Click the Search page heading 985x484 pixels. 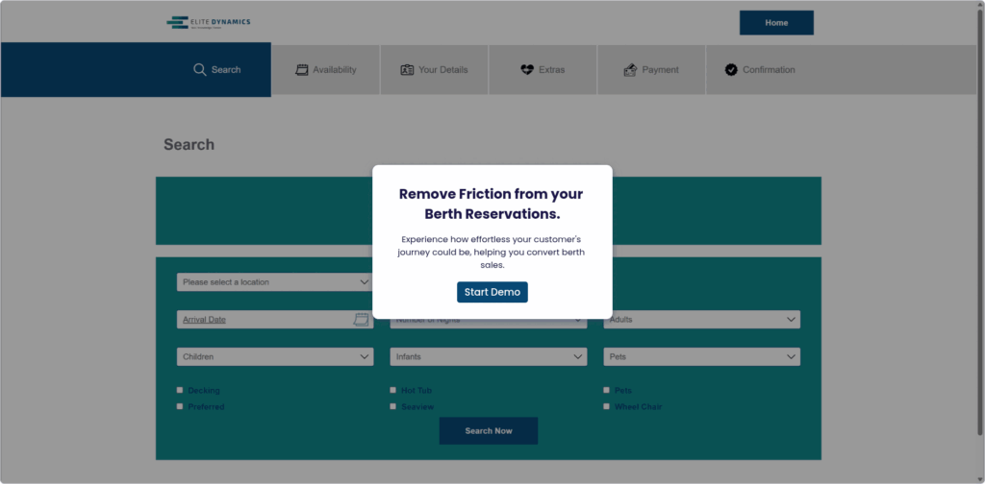tap(189, 144)
